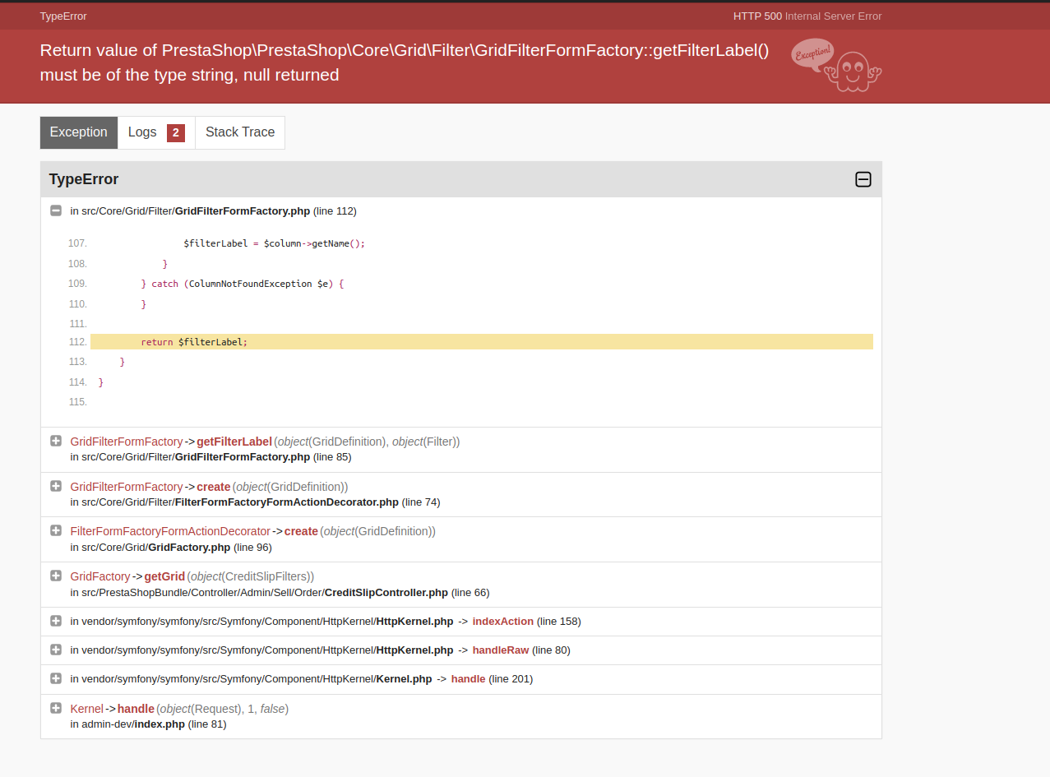Click the TypeError label in top bar
1050x777 pixels.
[x=63, y=16]
